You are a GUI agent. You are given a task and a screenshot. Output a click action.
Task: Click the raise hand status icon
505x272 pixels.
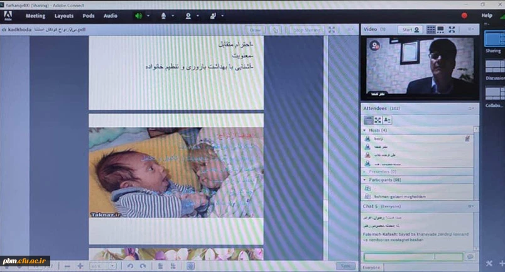tap(212, 16)
